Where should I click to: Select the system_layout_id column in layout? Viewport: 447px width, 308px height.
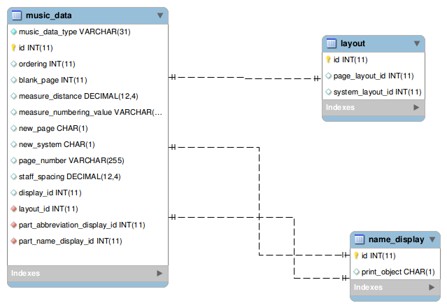click(x=377, y=92)
